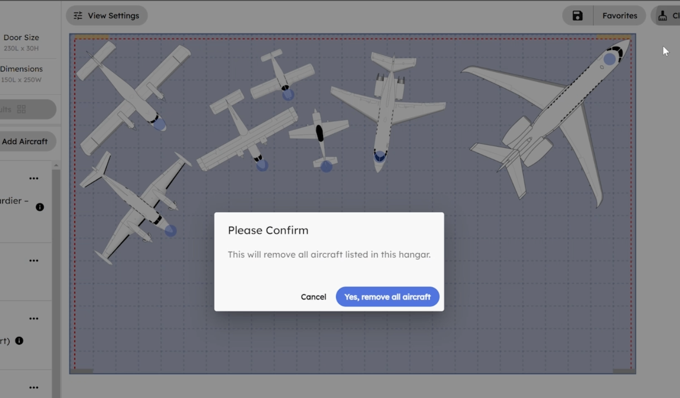Click the Add Aircraft button
The height and width of the screenshot is (398, 680).
pyautogui.click(x=25, y=141)
